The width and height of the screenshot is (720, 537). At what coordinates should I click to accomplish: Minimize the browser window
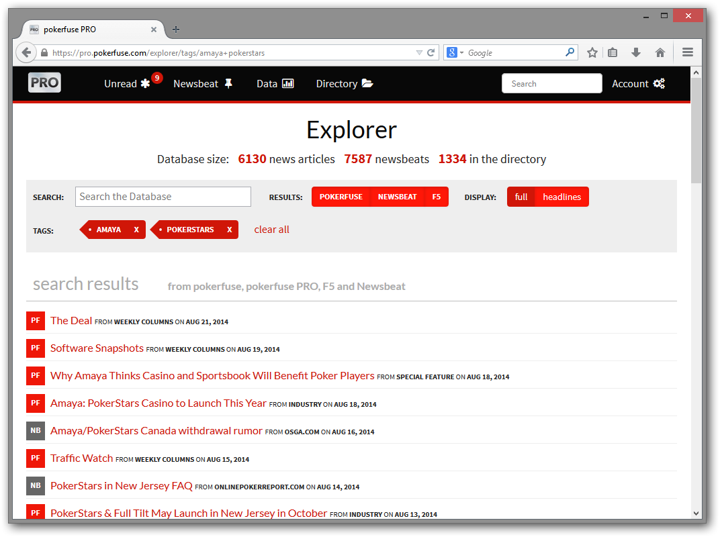coord(646,16)
